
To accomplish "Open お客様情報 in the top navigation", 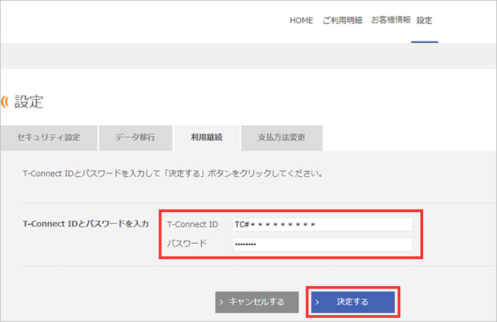I will [391, 21].
